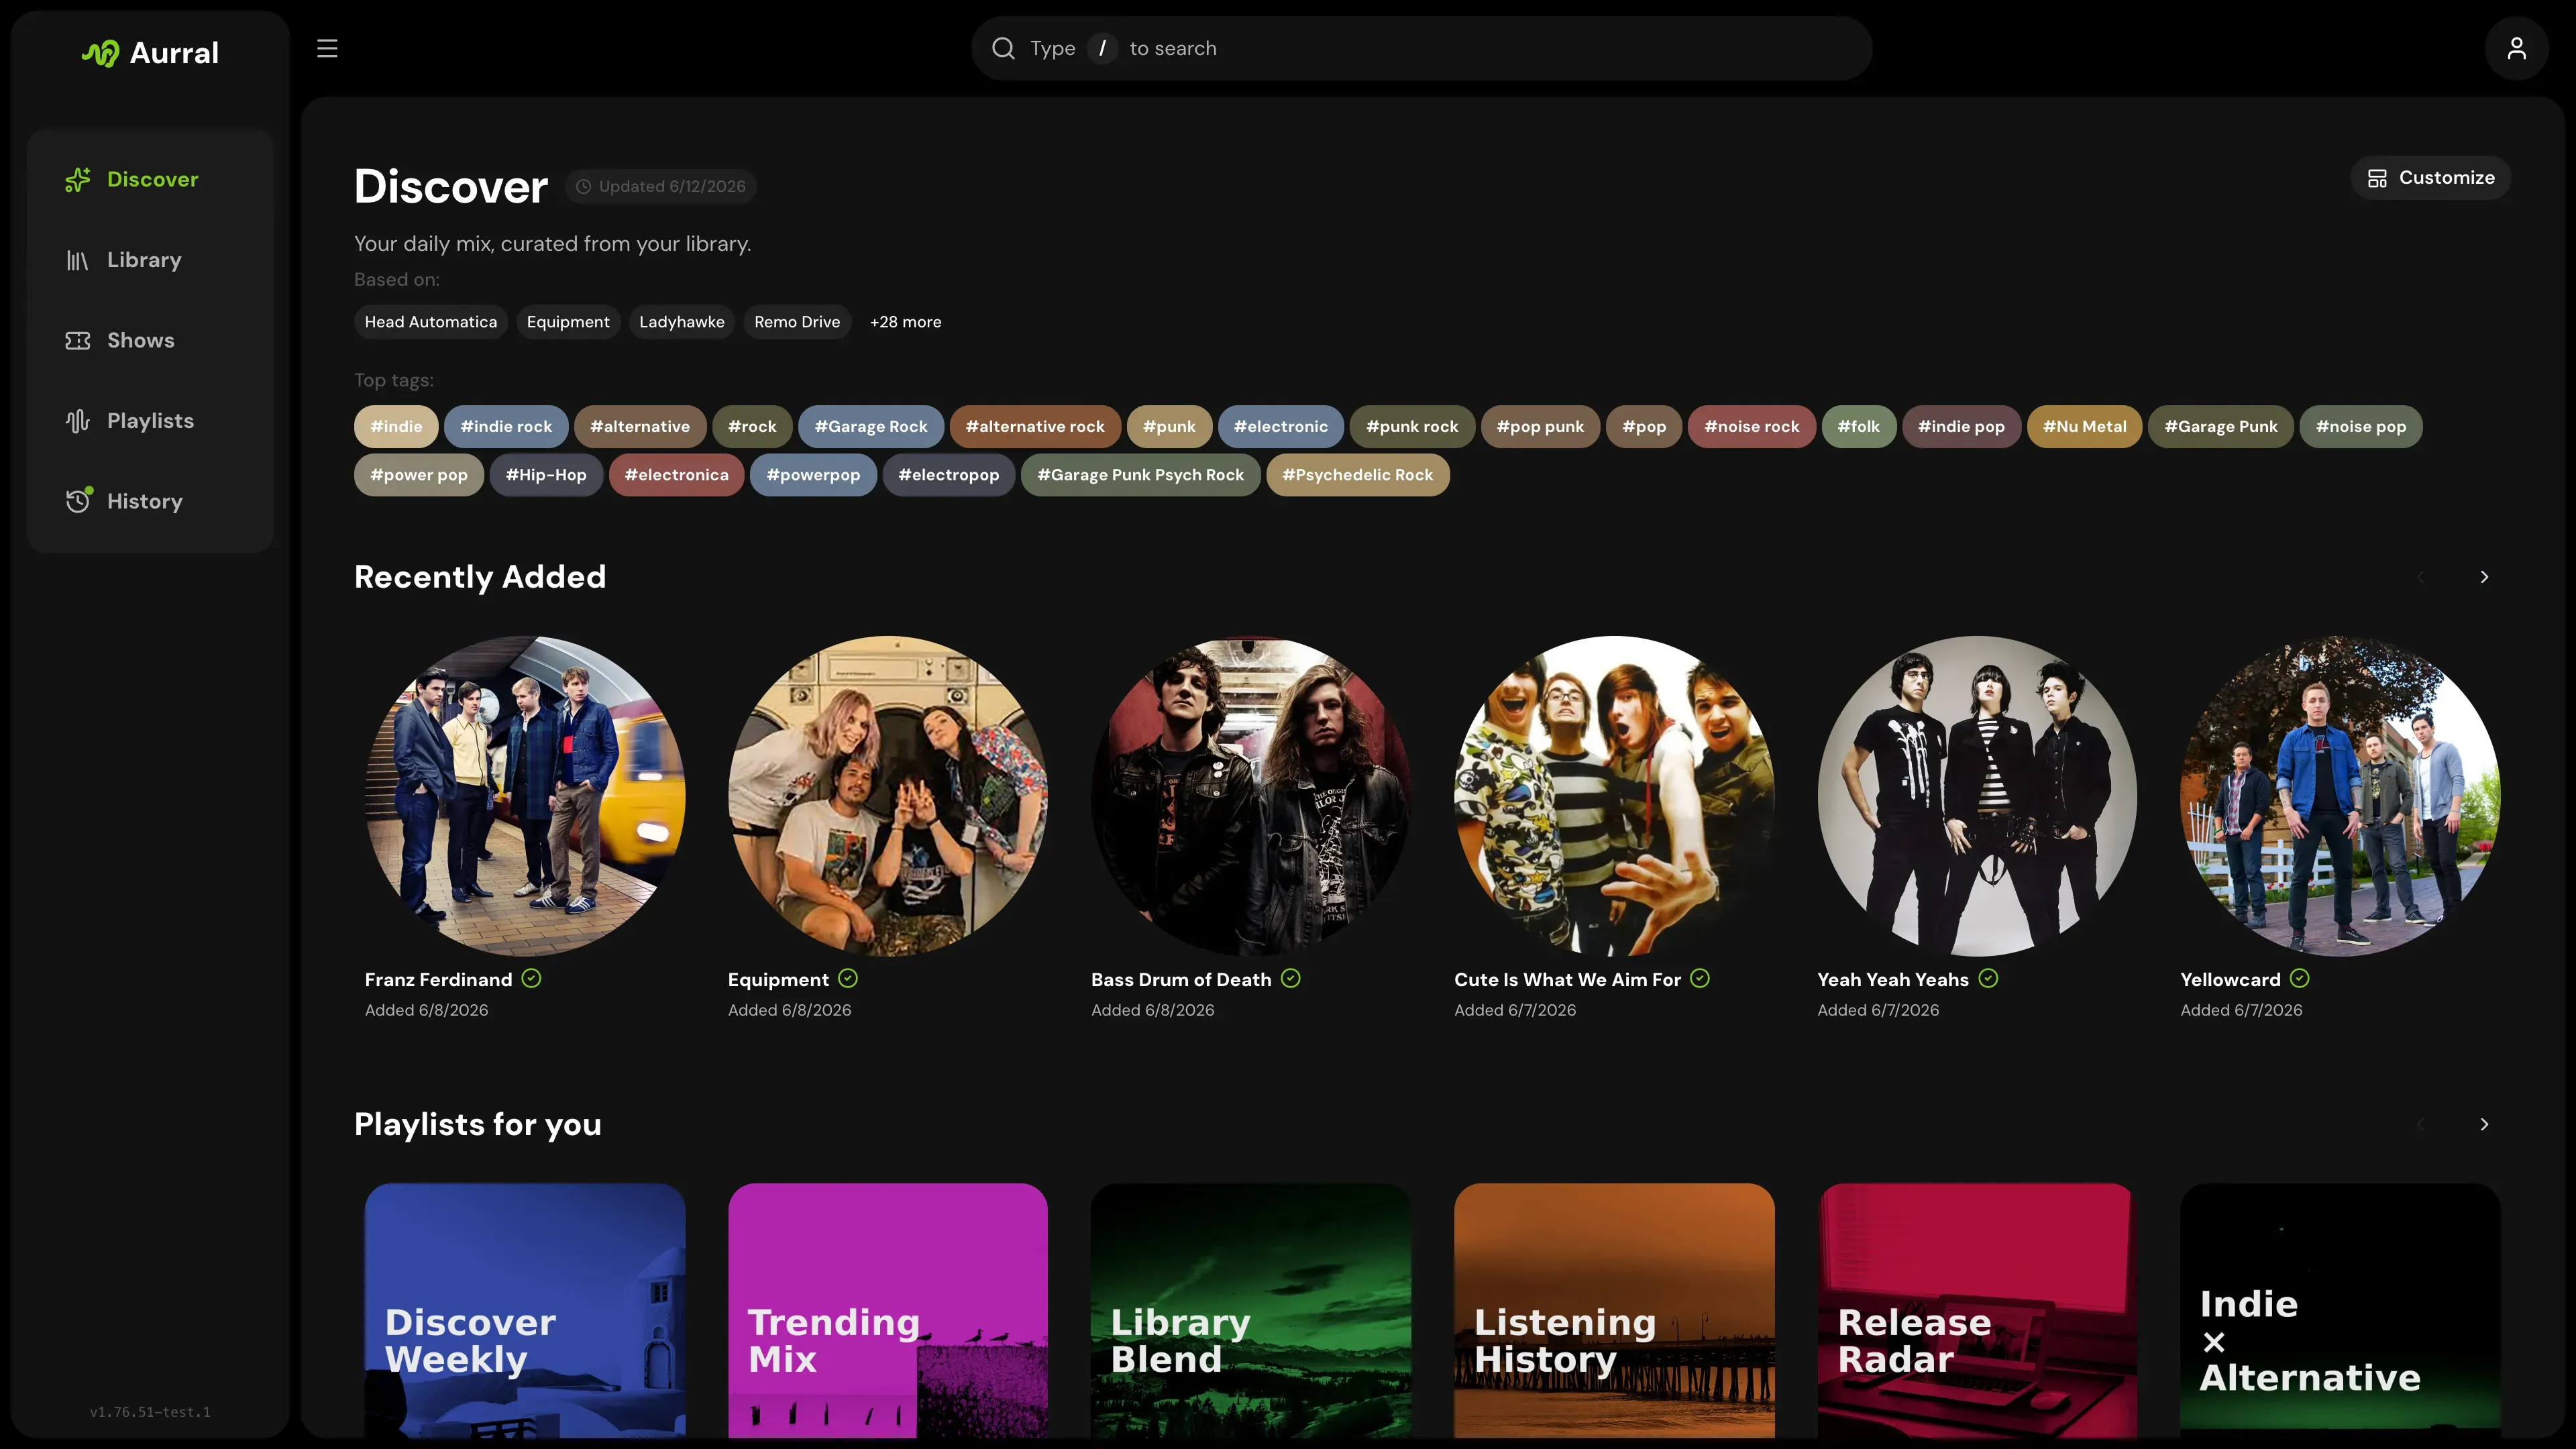Screen dimensions: 2576x1449
Task: Open the Discover menu item
Action: (150, 179)
